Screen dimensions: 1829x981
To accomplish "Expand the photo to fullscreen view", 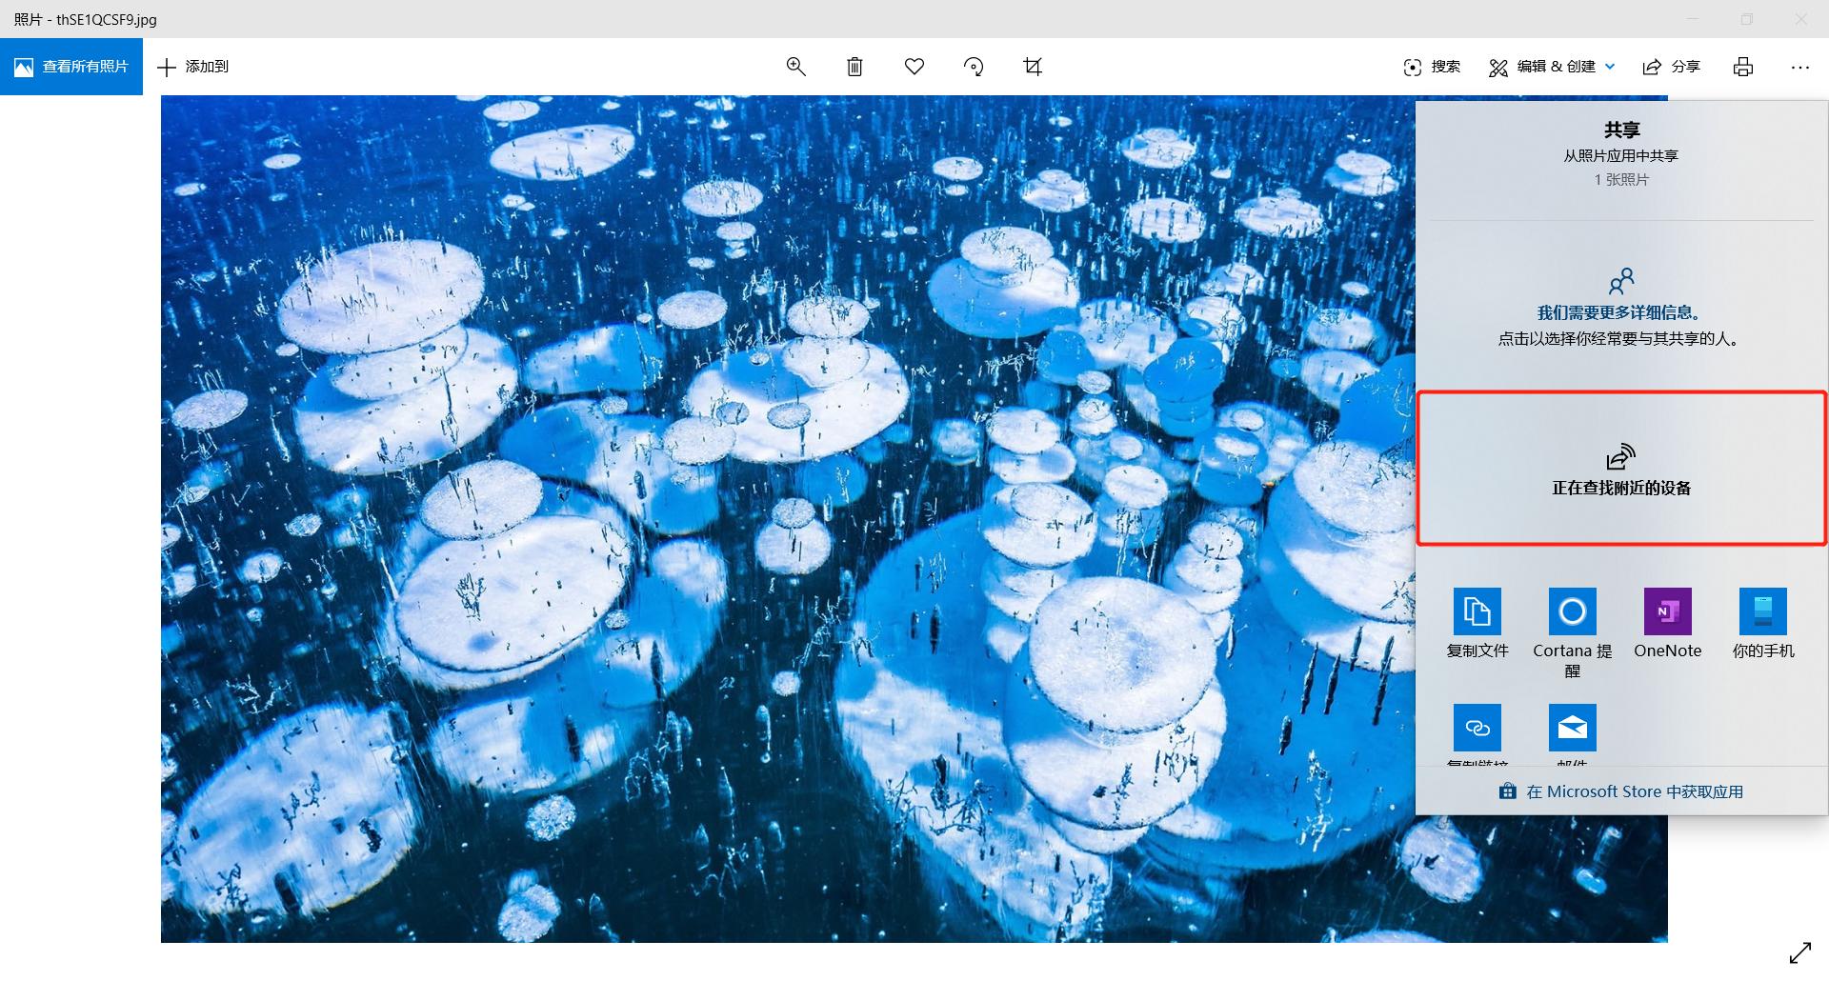I will click(x=1801, y=952).
